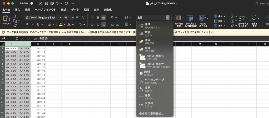The height and width of the screenshot is (118, 269).
Task: Click the yellow fill color button
Action: pyautogui.click(x=61, y=24)
